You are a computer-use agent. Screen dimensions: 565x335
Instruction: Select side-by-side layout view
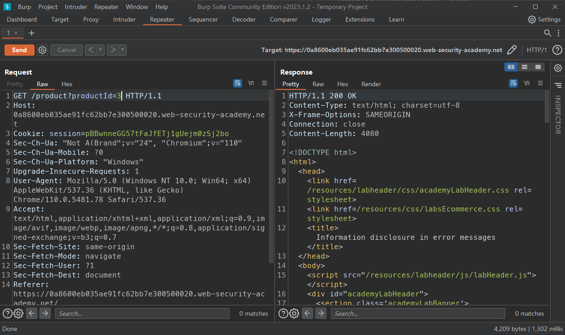pos(511,67)
